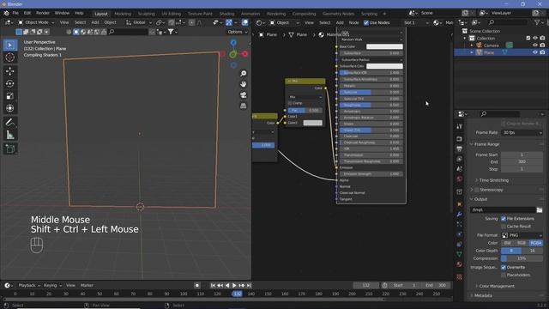Open the Scene properties tab
This screenshot has width=549, height=309.
460,169
